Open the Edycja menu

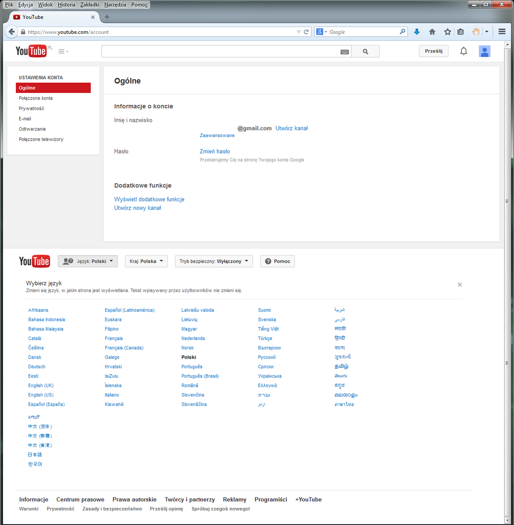[x=26, y=5]
